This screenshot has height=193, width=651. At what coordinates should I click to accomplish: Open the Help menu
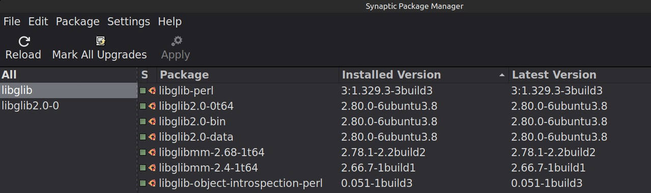169,21
